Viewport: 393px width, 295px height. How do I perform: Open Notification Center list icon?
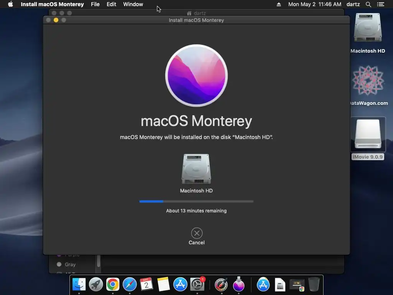coord(381,4)
